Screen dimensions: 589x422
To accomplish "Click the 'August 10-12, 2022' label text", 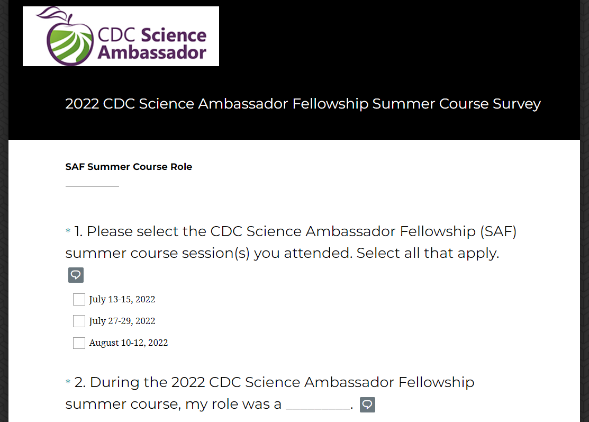I will pos(129,343).
